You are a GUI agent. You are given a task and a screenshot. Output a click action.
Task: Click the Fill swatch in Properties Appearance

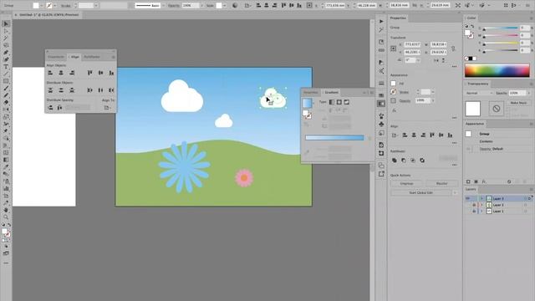(394, 84)
